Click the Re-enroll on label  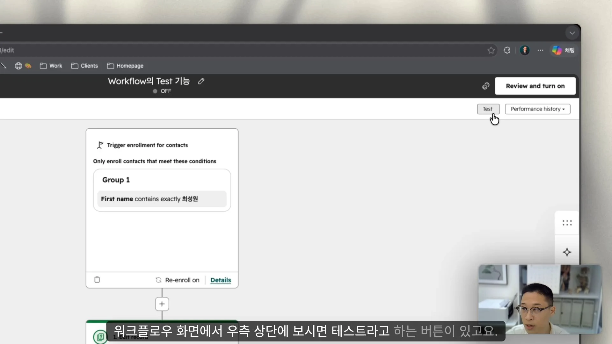(182, 280)
